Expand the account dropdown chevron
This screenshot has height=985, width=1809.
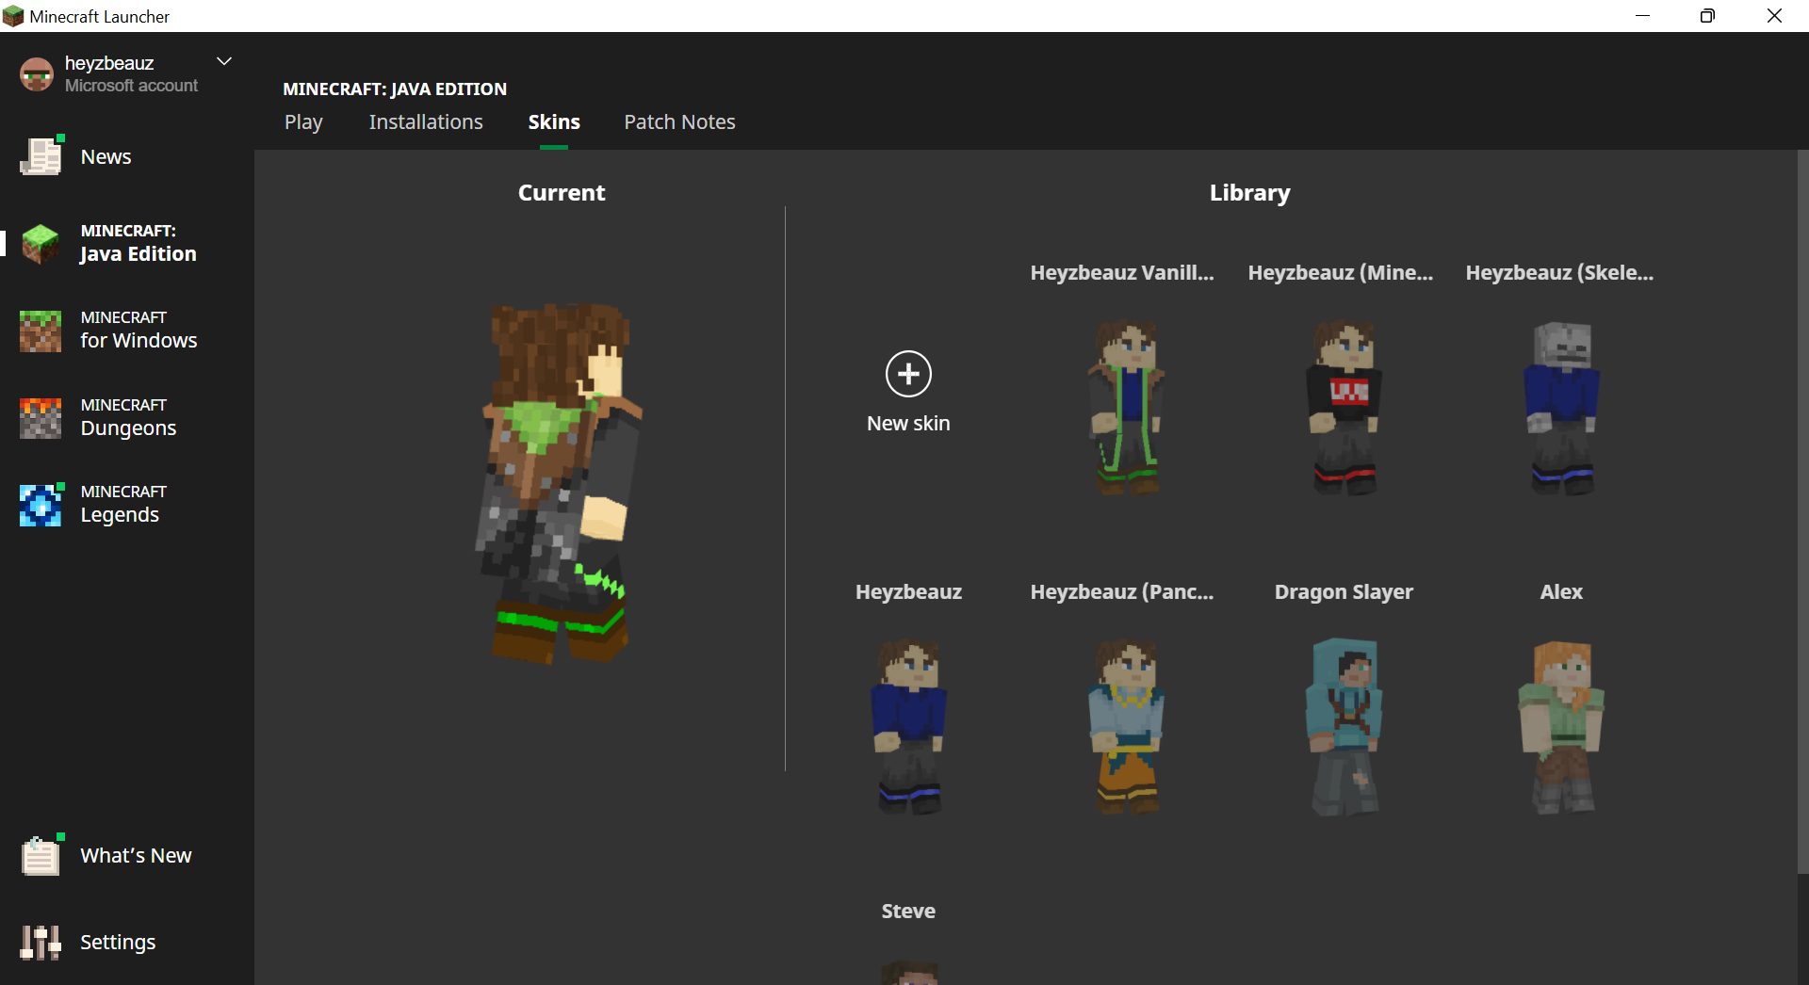click(224, 62)
